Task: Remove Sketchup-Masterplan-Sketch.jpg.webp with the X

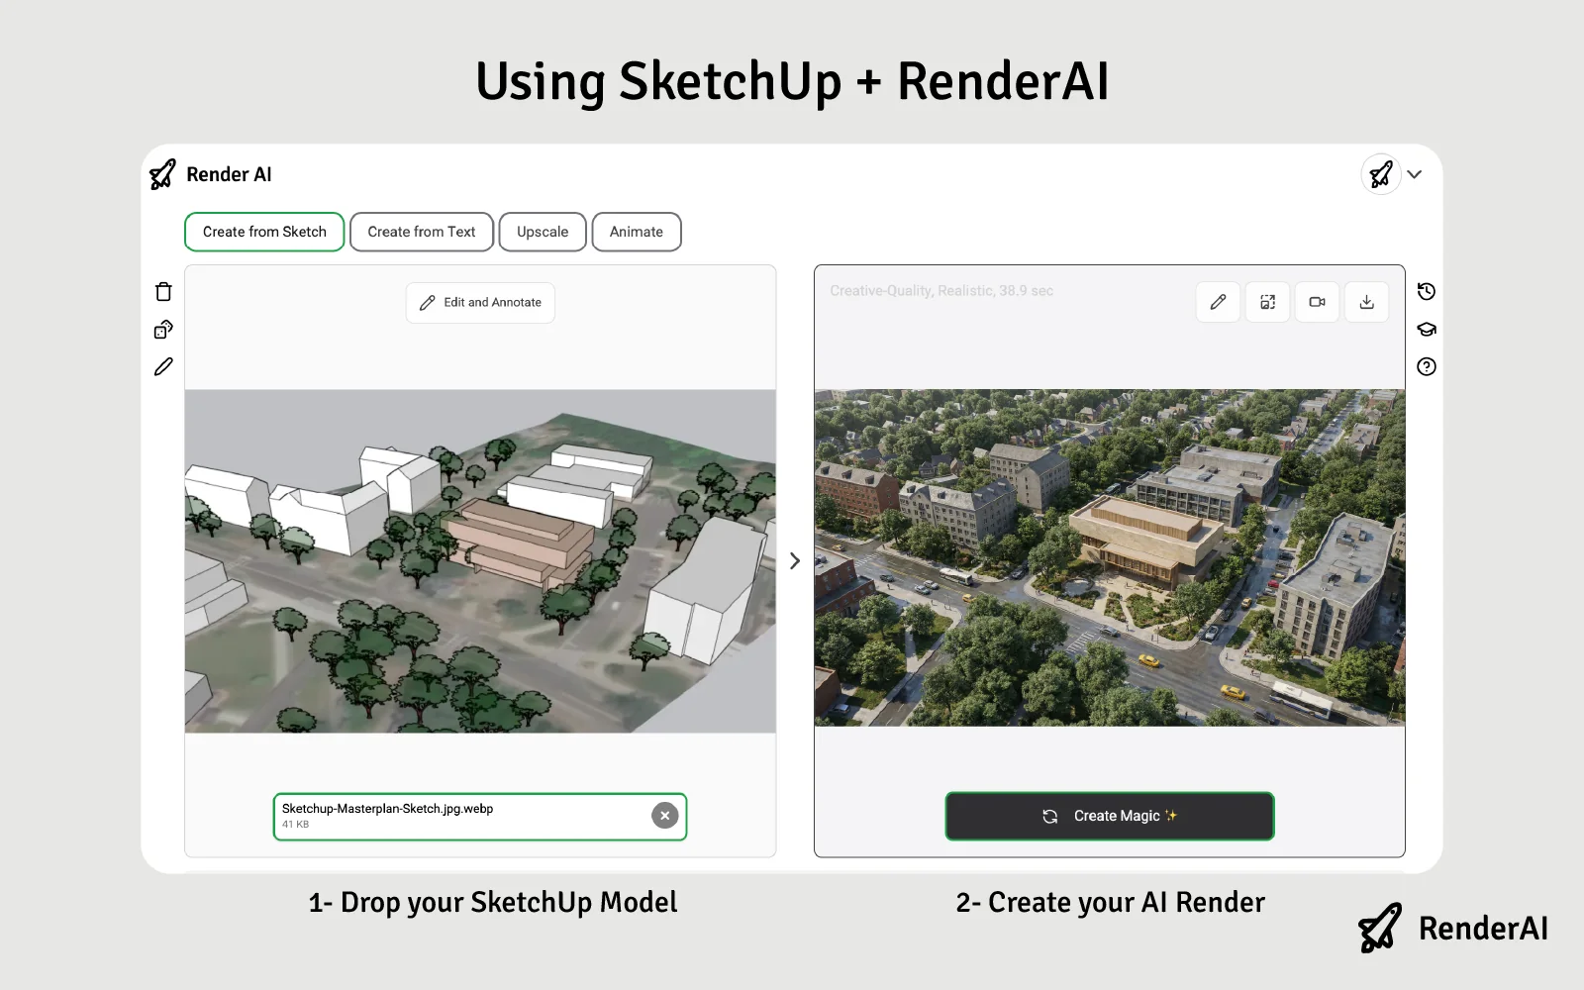Action: (664, 815)
